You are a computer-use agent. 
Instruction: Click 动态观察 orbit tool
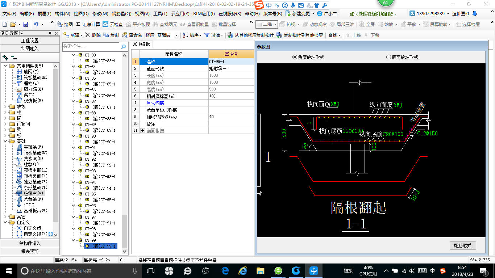315,24
